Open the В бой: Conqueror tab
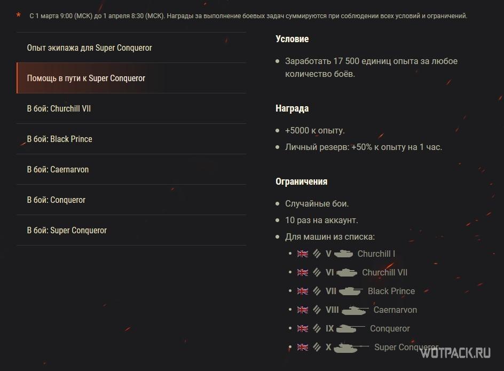The height and width of the screenshot is (371, 504). pyautogui.click(x=56, y=200)
